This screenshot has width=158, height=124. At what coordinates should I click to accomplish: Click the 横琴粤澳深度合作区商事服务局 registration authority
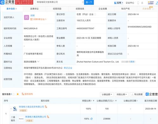pyautogui.click(x=90, y=54)
